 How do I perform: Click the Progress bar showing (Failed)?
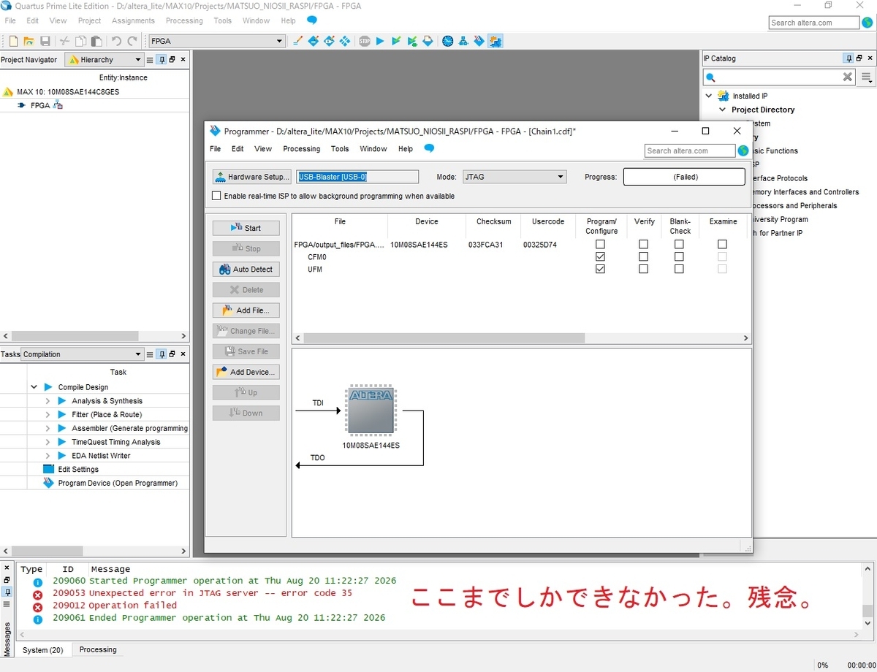(684, 177)
